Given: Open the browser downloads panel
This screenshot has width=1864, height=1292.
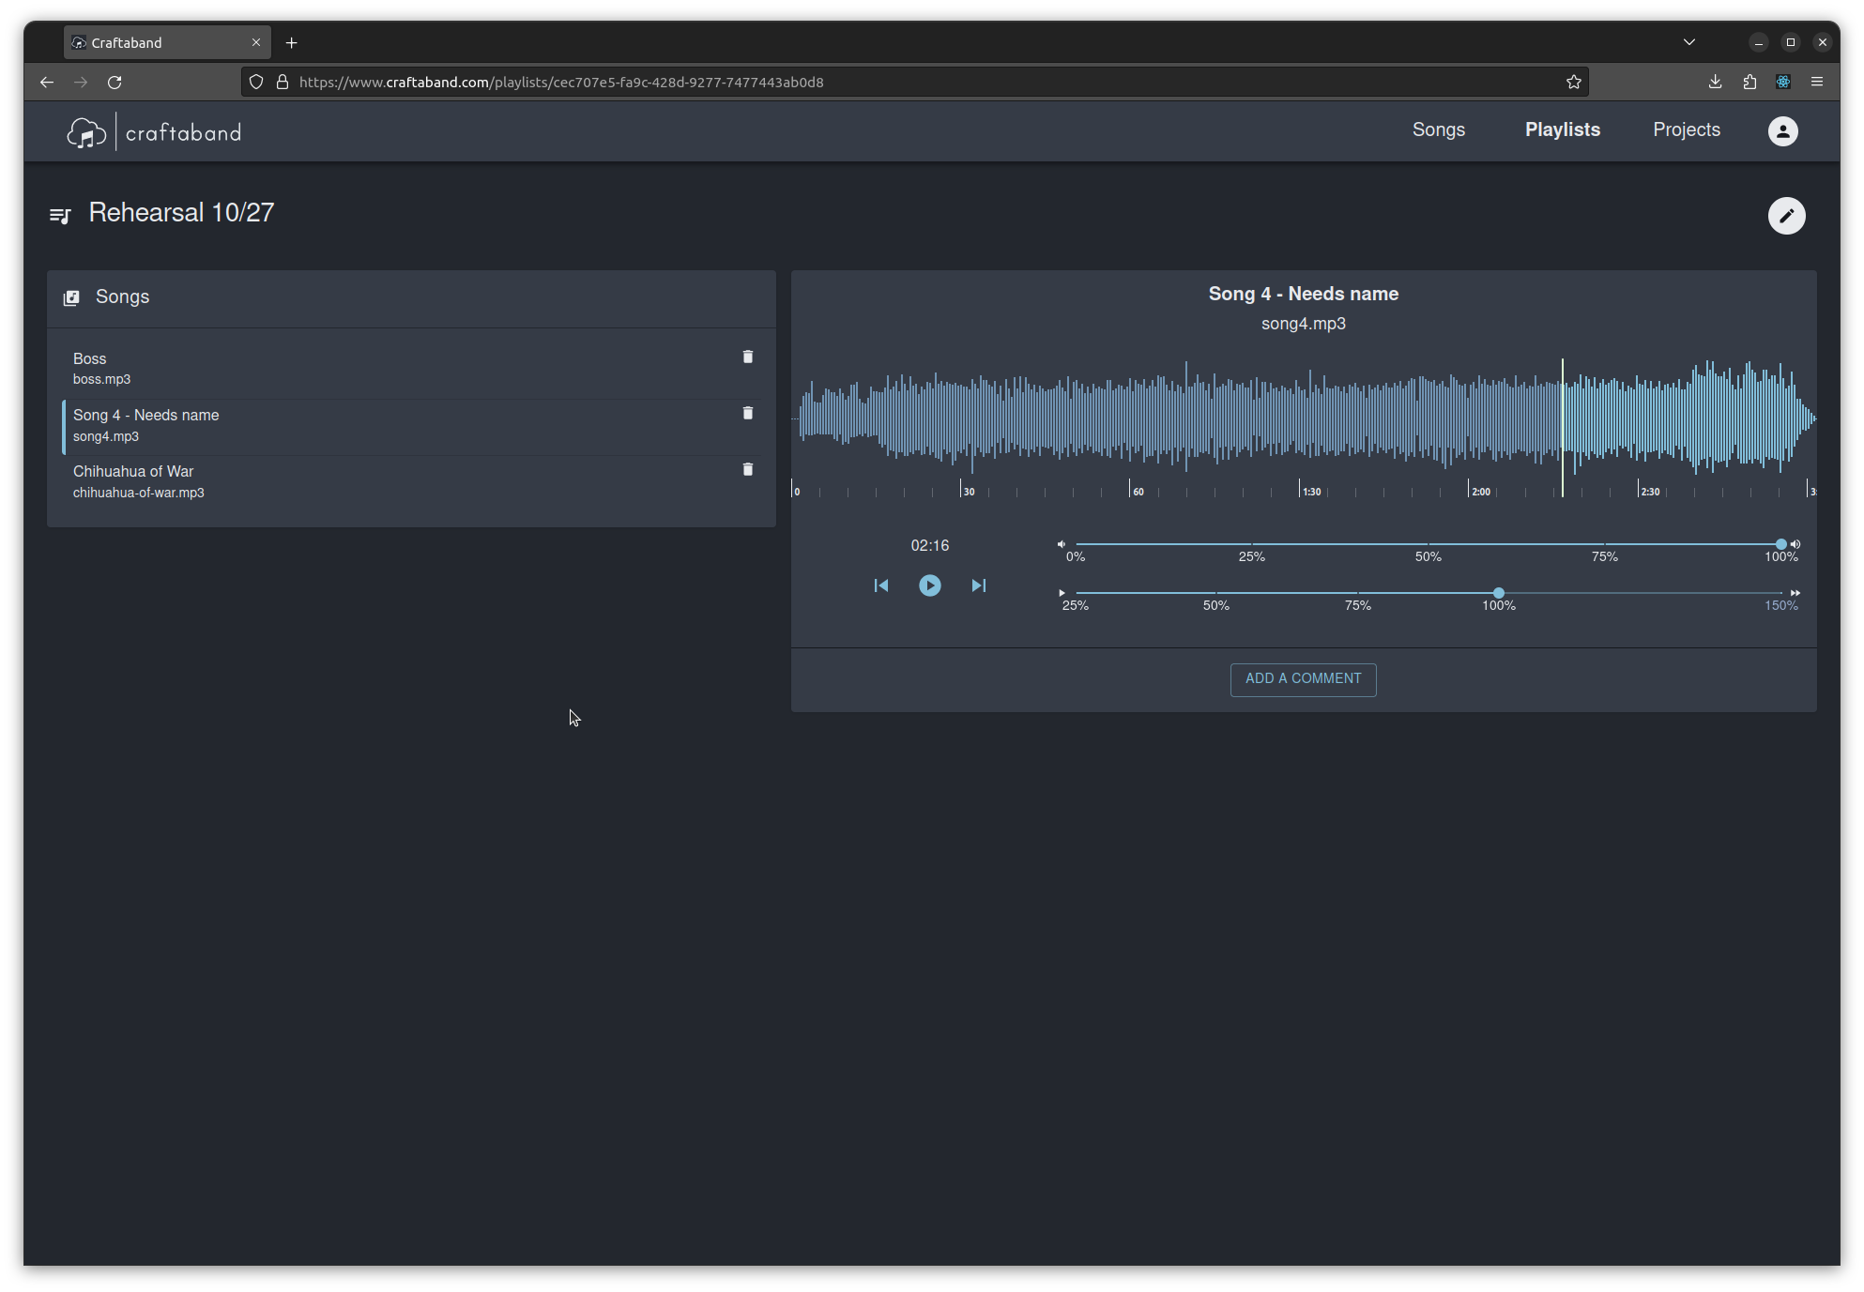Looking at the screenshot, I should (1715, 83).
